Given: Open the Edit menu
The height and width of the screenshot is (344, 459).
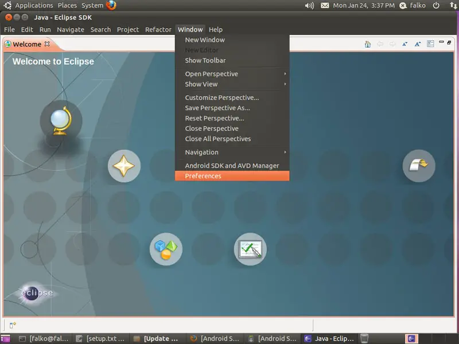Looking at the screenshot, I should click(27, 30).
